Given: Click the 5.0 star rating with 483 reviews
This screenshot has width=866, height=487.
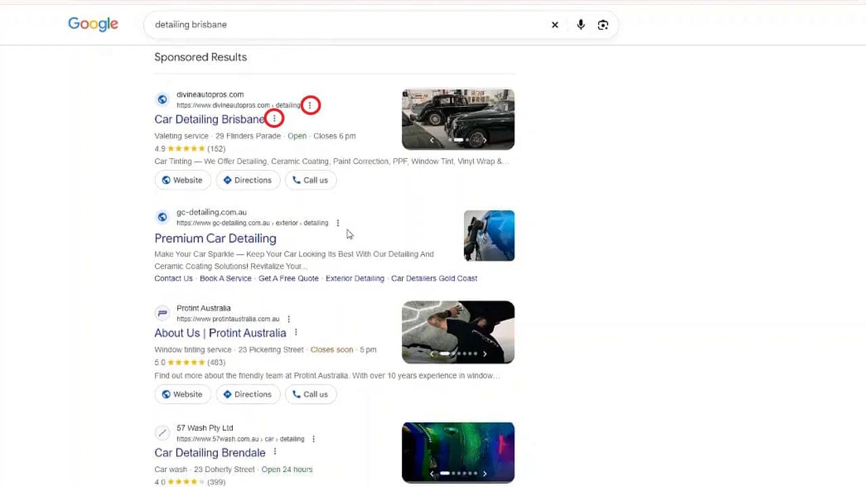Looking at the screenshot, I should coord(190,363).
